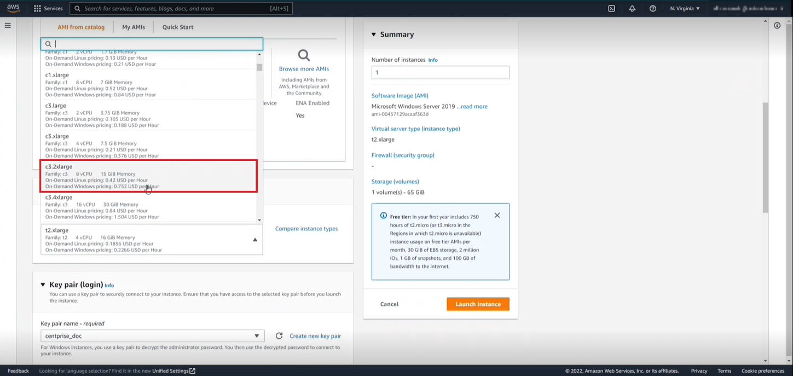Open the Storage (volumes) link
This screenshot has height=376, width=793.
[x=395, y=181]
